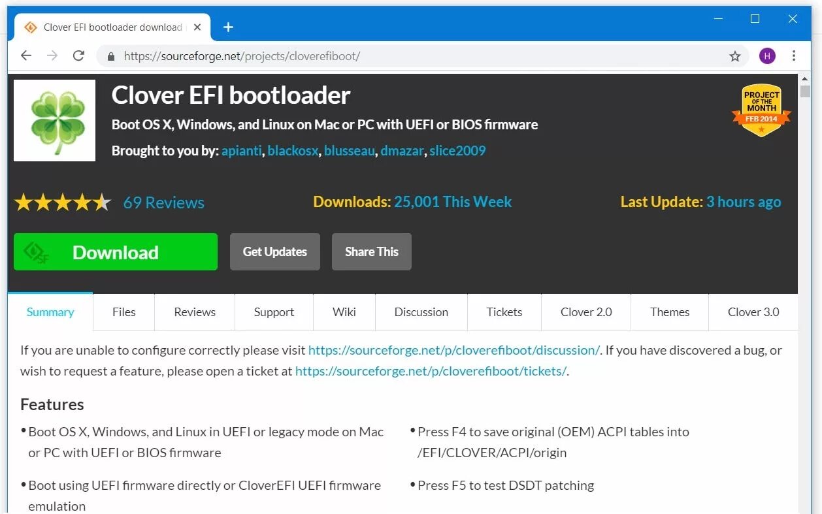Open the Support tab

click(x=274, y=312)
